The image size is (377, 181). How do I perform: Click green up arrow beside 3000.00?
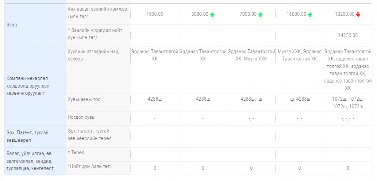point(212,14)
